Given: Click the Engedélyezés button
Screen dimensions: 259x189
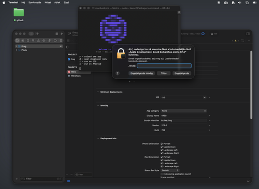Looking at the screenshot, I should (x=182, y=74).
